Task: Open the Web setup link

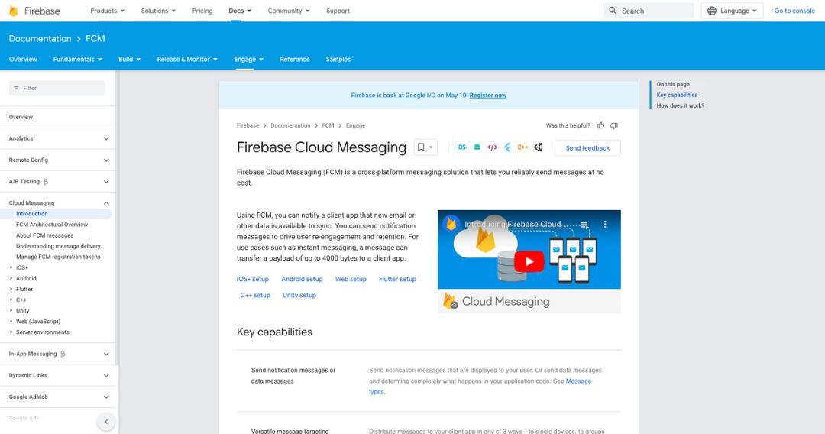Action: (x=351, y=280)
